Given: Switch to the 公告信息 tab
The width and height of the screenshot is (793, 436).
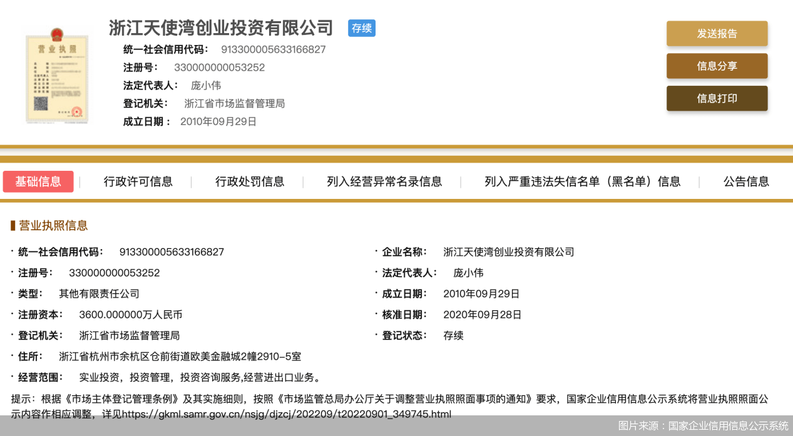Looking at the screenshot, I should 746,181.
